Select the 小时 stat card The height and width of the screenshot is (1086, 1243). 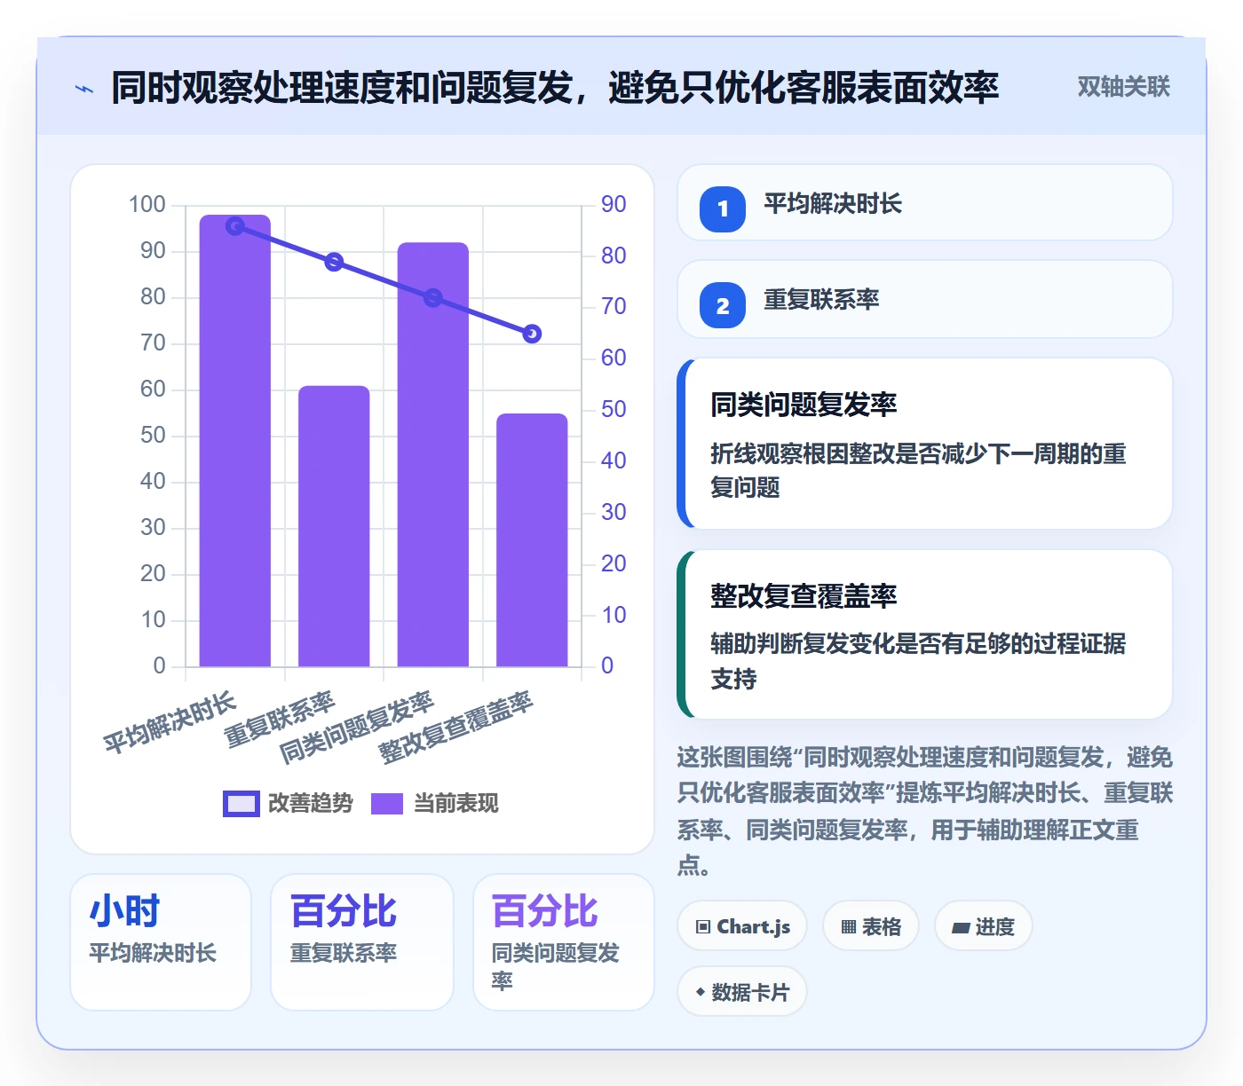tap(161, 941)
